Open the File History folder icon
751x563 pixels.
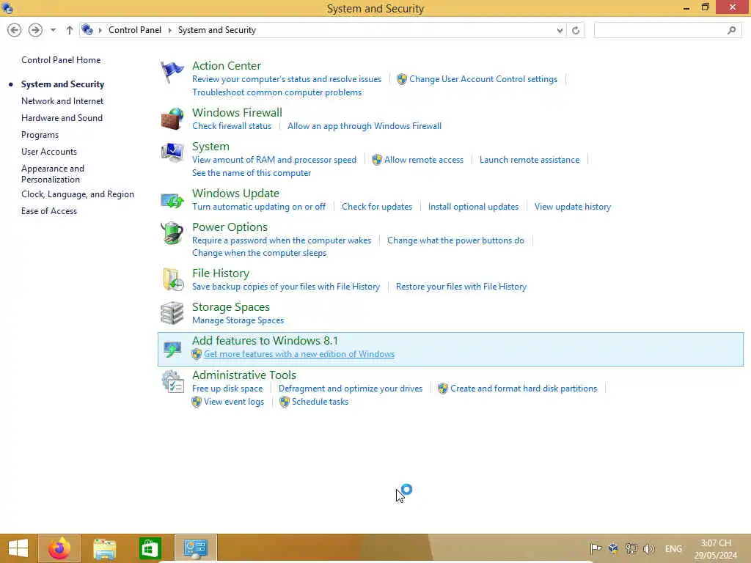click(x=172, y=279)
